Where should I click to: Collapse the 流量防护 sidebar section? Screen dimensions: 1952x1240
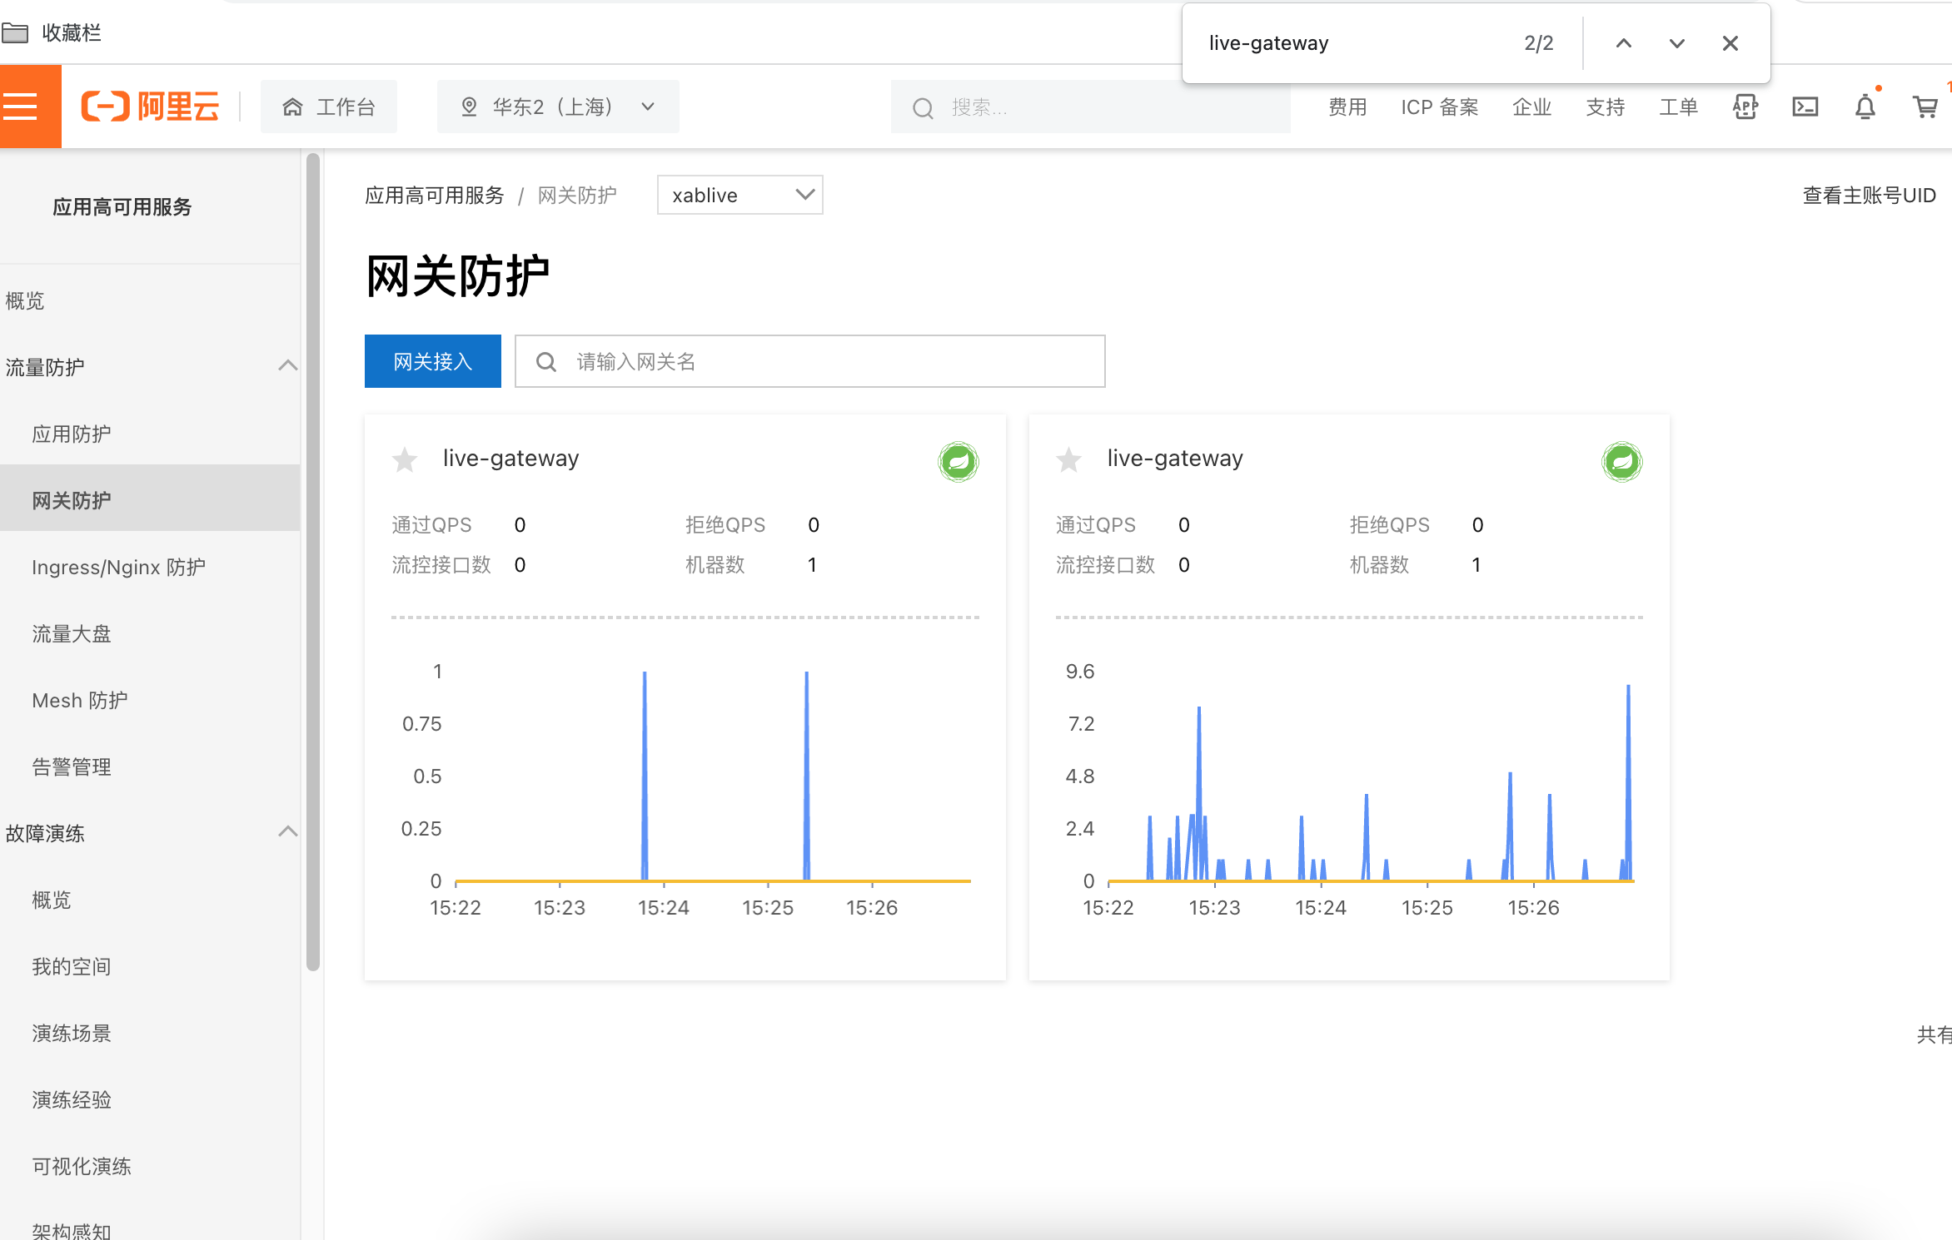click(x=287, y=365)
